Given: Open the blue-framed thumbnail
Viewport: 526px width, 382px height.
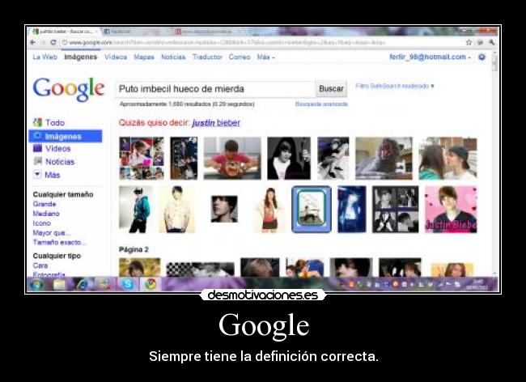Looking at the screenshot, I should point(312,210).
